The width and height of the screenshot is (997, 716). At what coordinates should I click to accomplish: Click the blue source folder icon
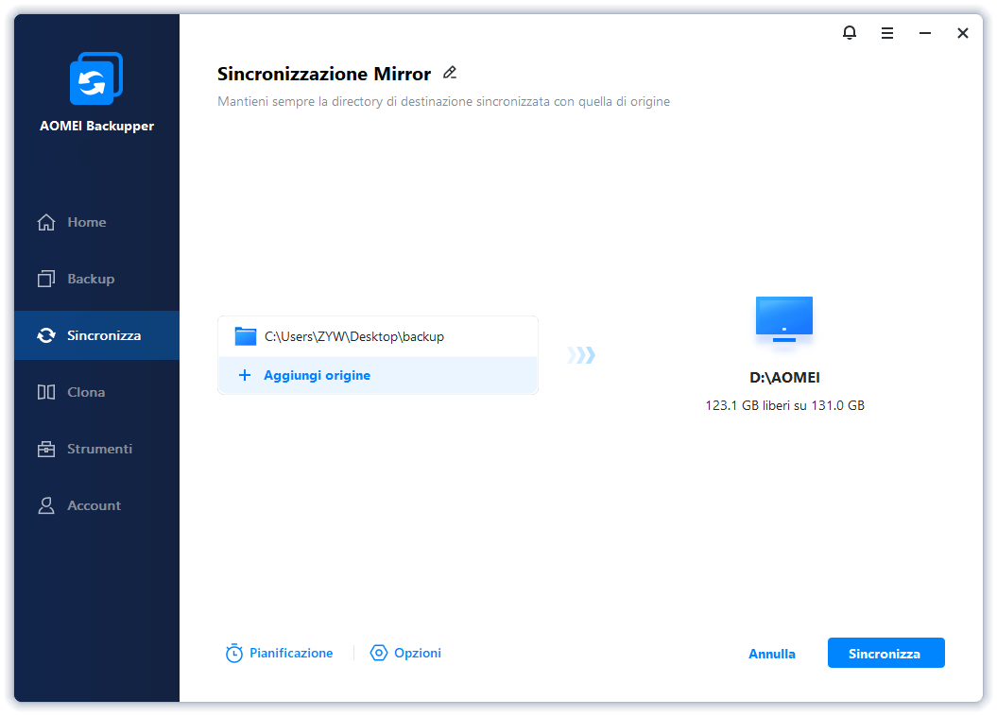(x=246, y=336)
